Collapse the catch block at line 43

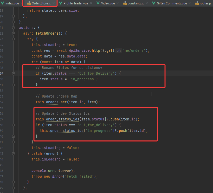pyautogui.click(x=13, y=154)
